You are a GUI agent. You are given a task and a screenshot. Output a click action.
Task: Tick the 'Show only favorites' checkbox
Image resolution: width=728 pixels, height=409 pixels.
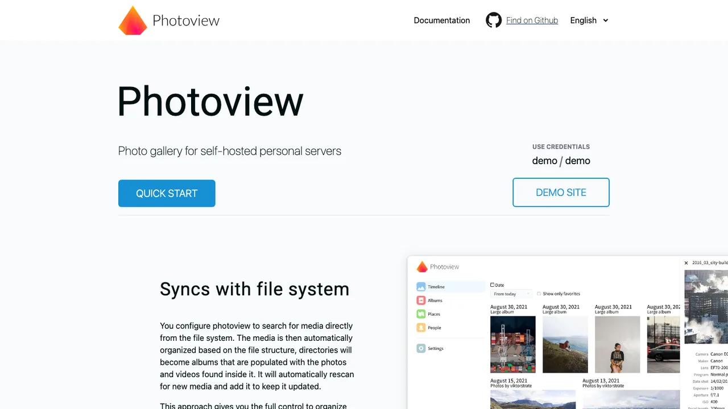[x=539, y=294]
